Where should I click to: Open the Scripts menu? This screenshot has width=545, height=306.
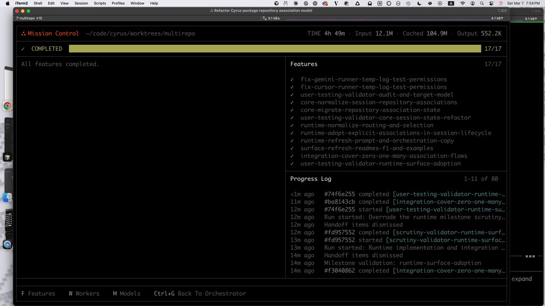tap(100, 3)
